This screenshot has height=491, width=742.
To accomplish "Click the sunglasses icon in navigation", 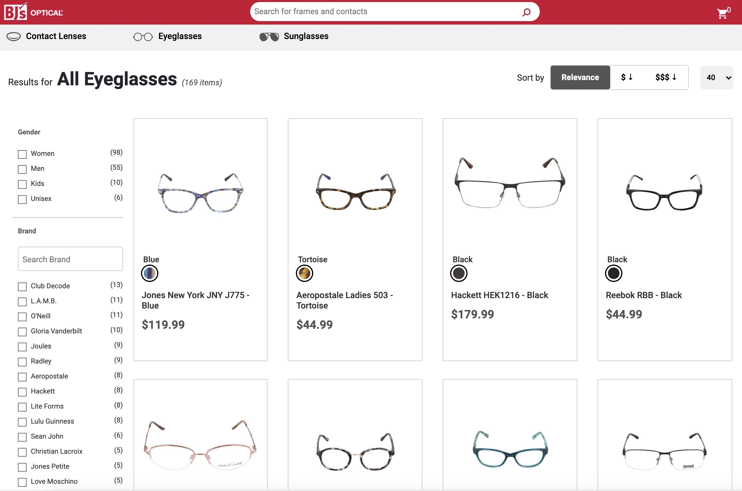I will (x=269, y=37).
